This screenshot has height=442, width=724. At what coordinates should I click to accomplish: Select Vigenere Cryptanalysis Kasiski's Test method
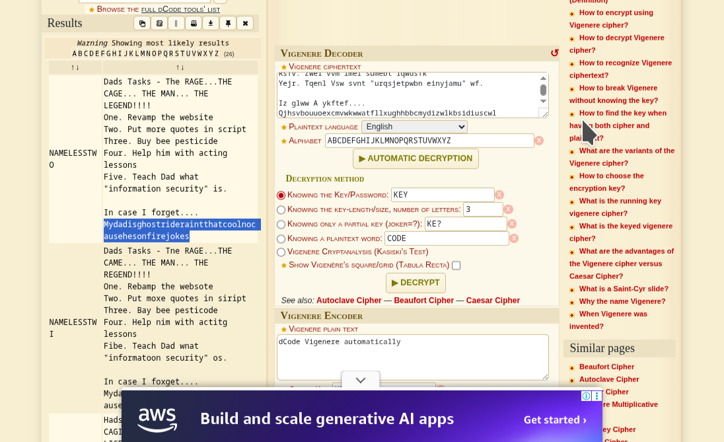point(281,252)
